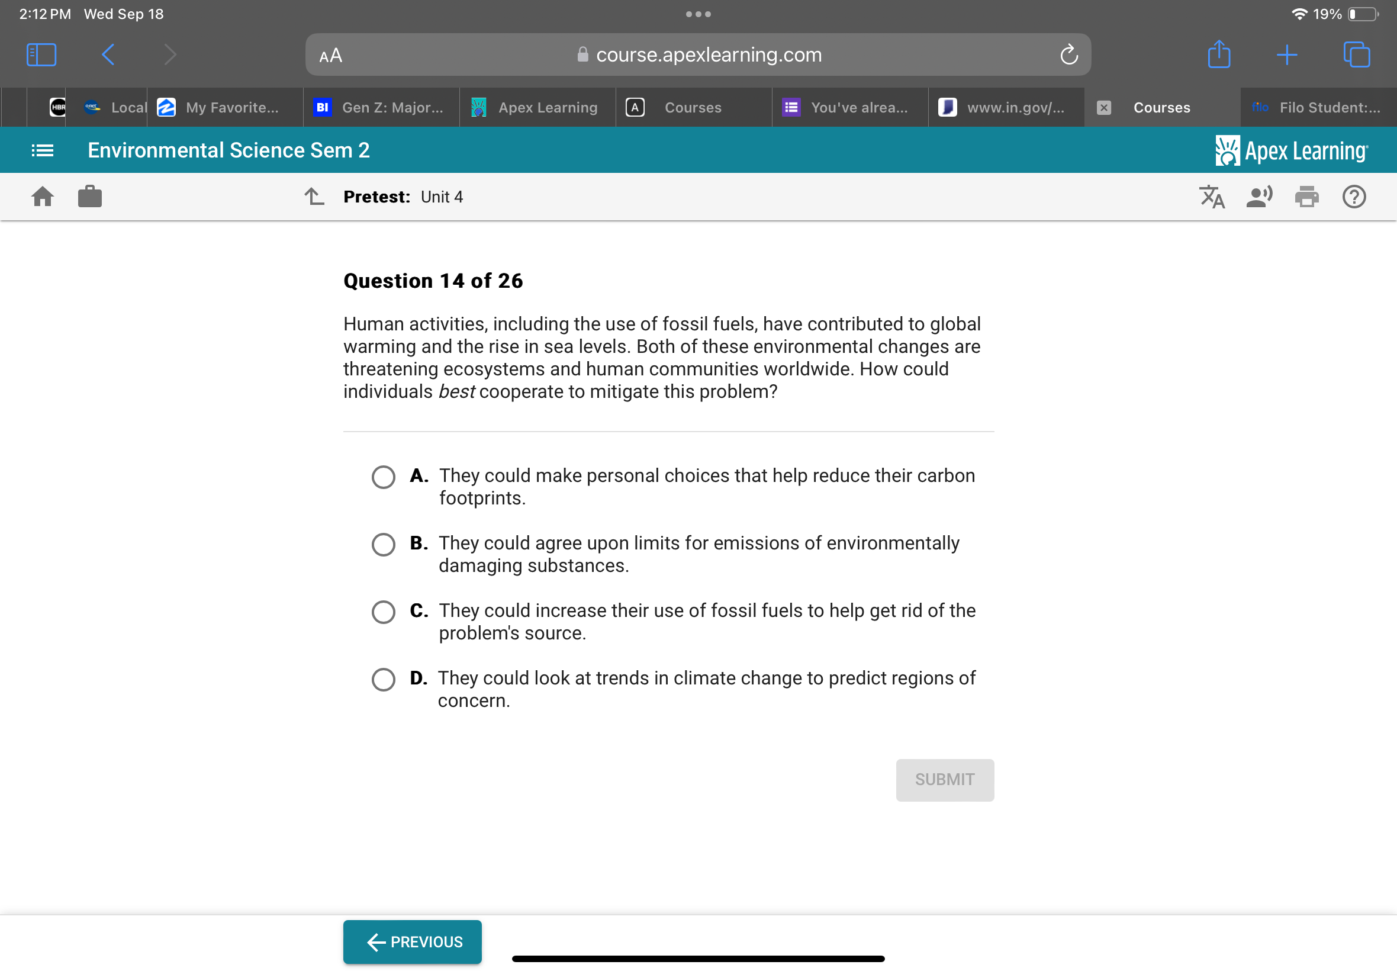Click the Apex Learning home icon
Viewport: 1397px width, 971px height.
43,197
